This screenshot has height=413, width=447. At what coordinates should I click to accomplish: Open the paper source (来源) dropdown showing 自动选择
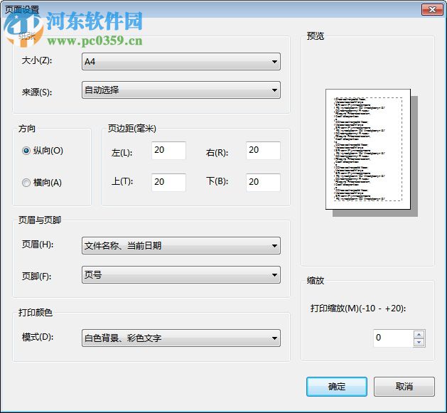tap(181, 90)
